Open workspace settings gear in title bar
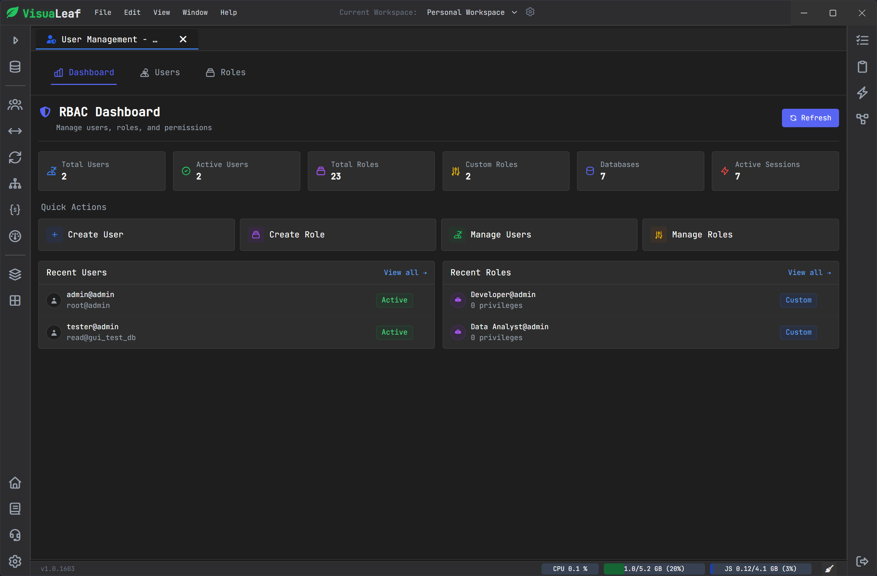877x576 pixels. point(530,12)
